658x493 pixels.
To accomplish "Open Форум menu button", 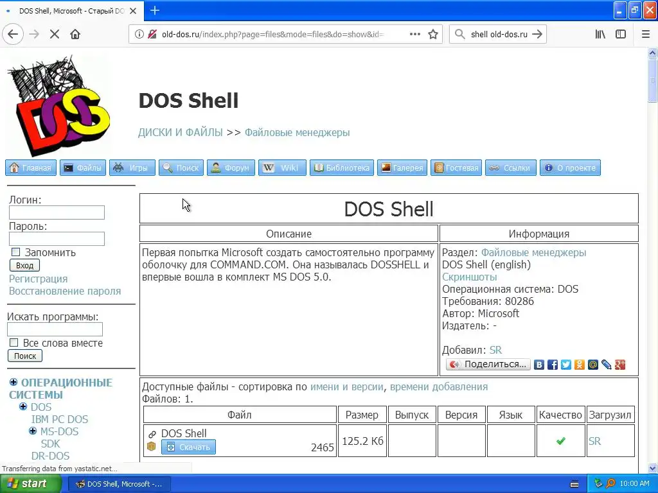I will pyautogui.click(x=231, y=168).
